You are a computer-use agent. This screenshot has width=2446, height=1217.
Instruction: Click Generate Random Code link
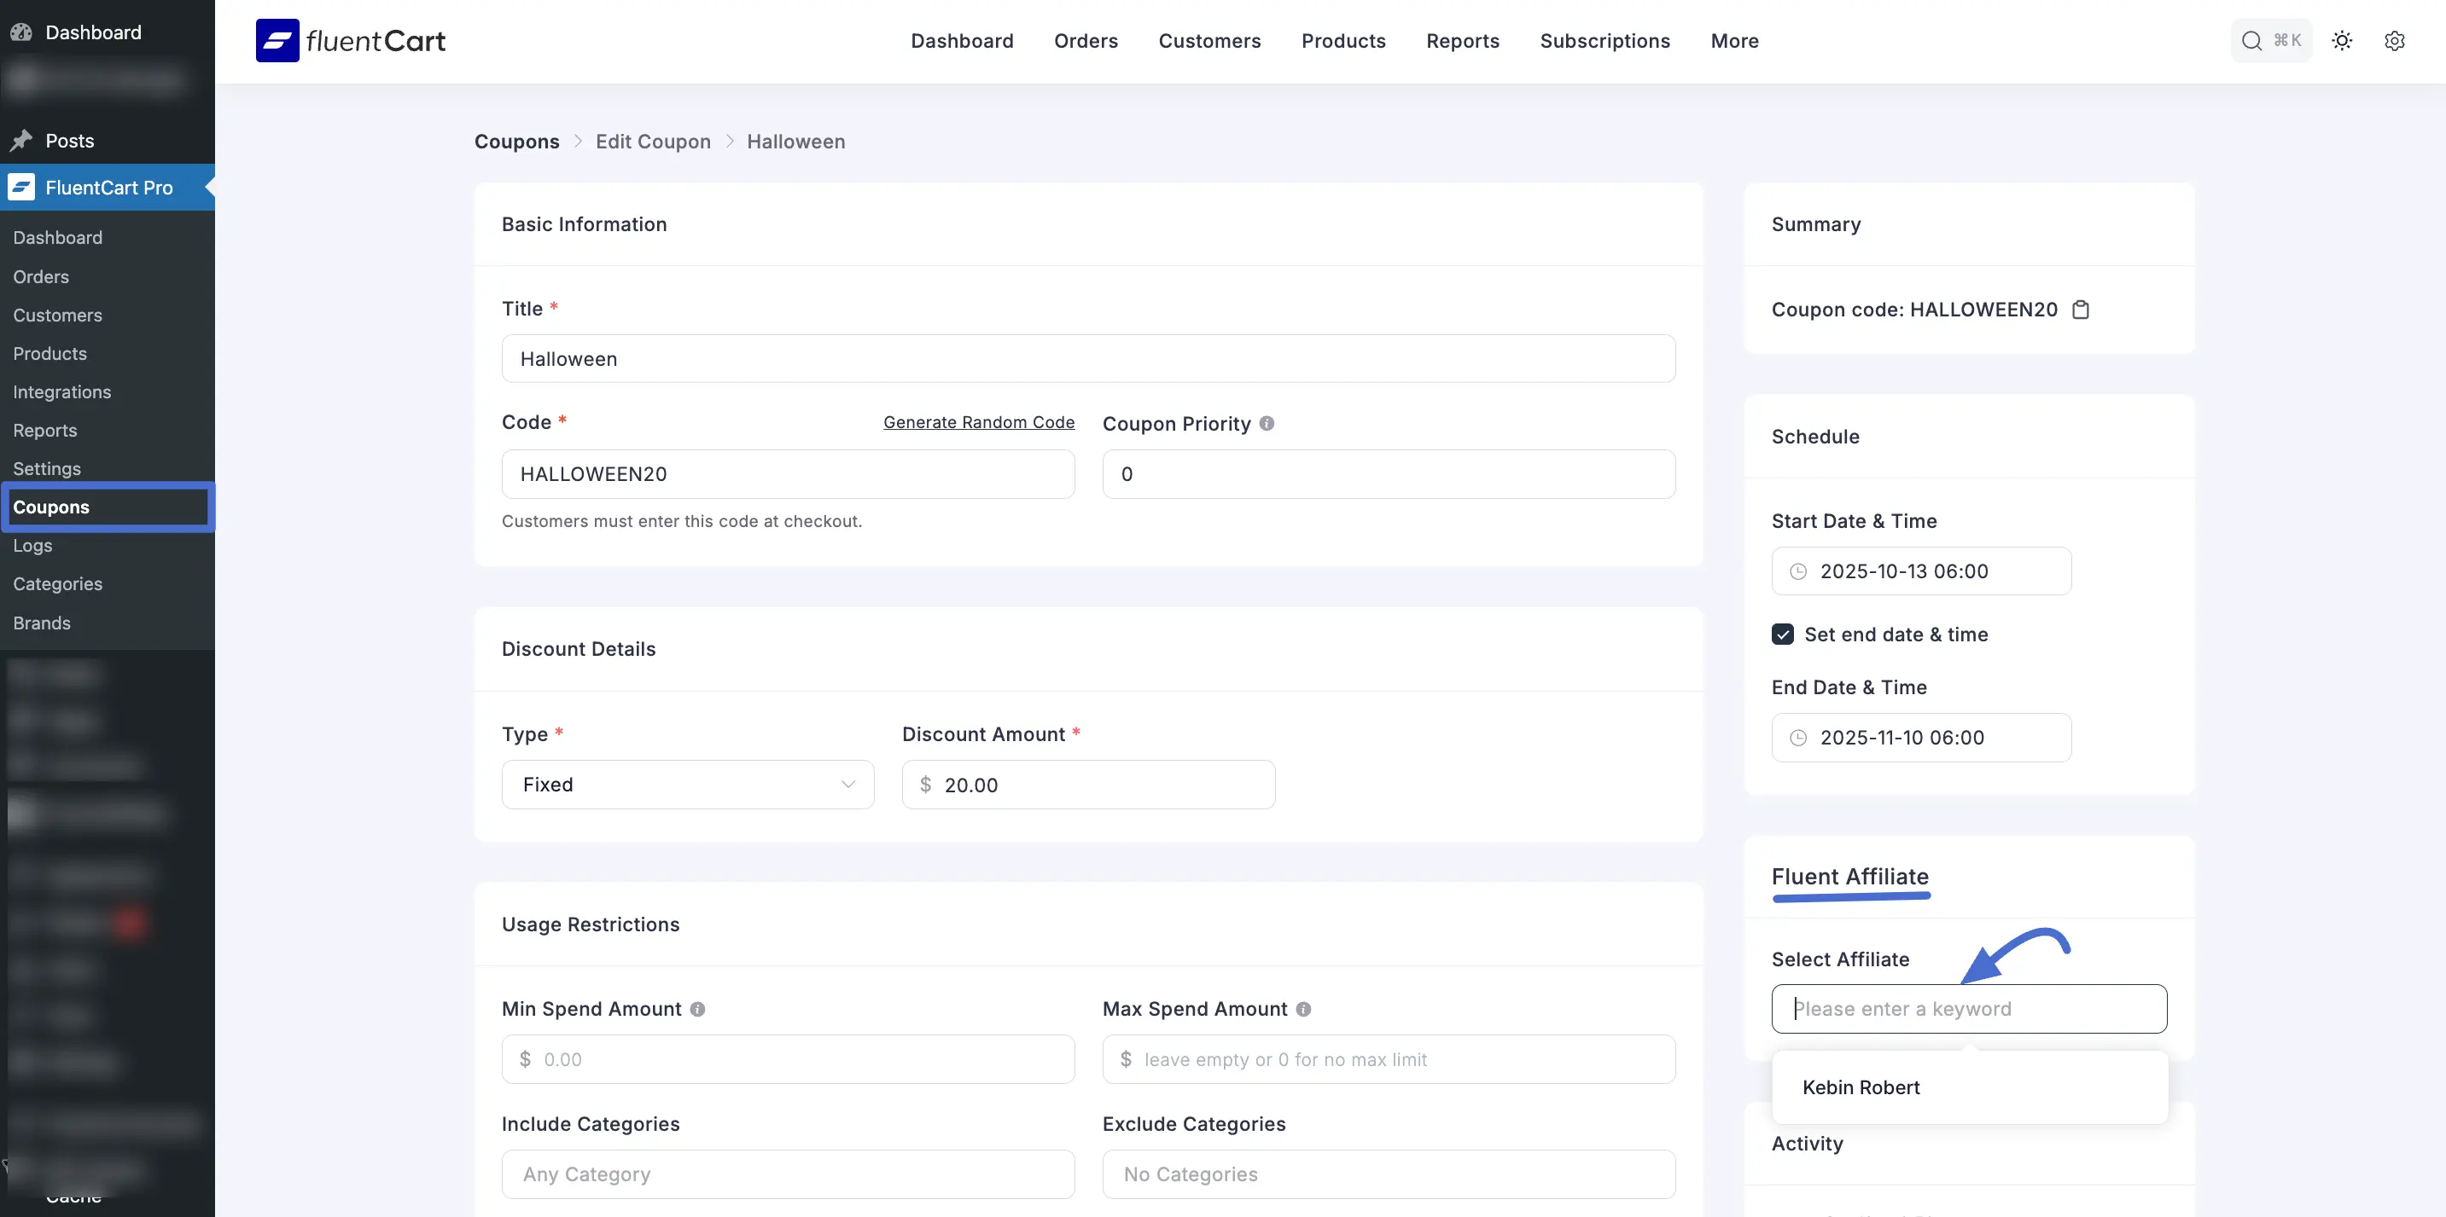click(x=978, y=422)
